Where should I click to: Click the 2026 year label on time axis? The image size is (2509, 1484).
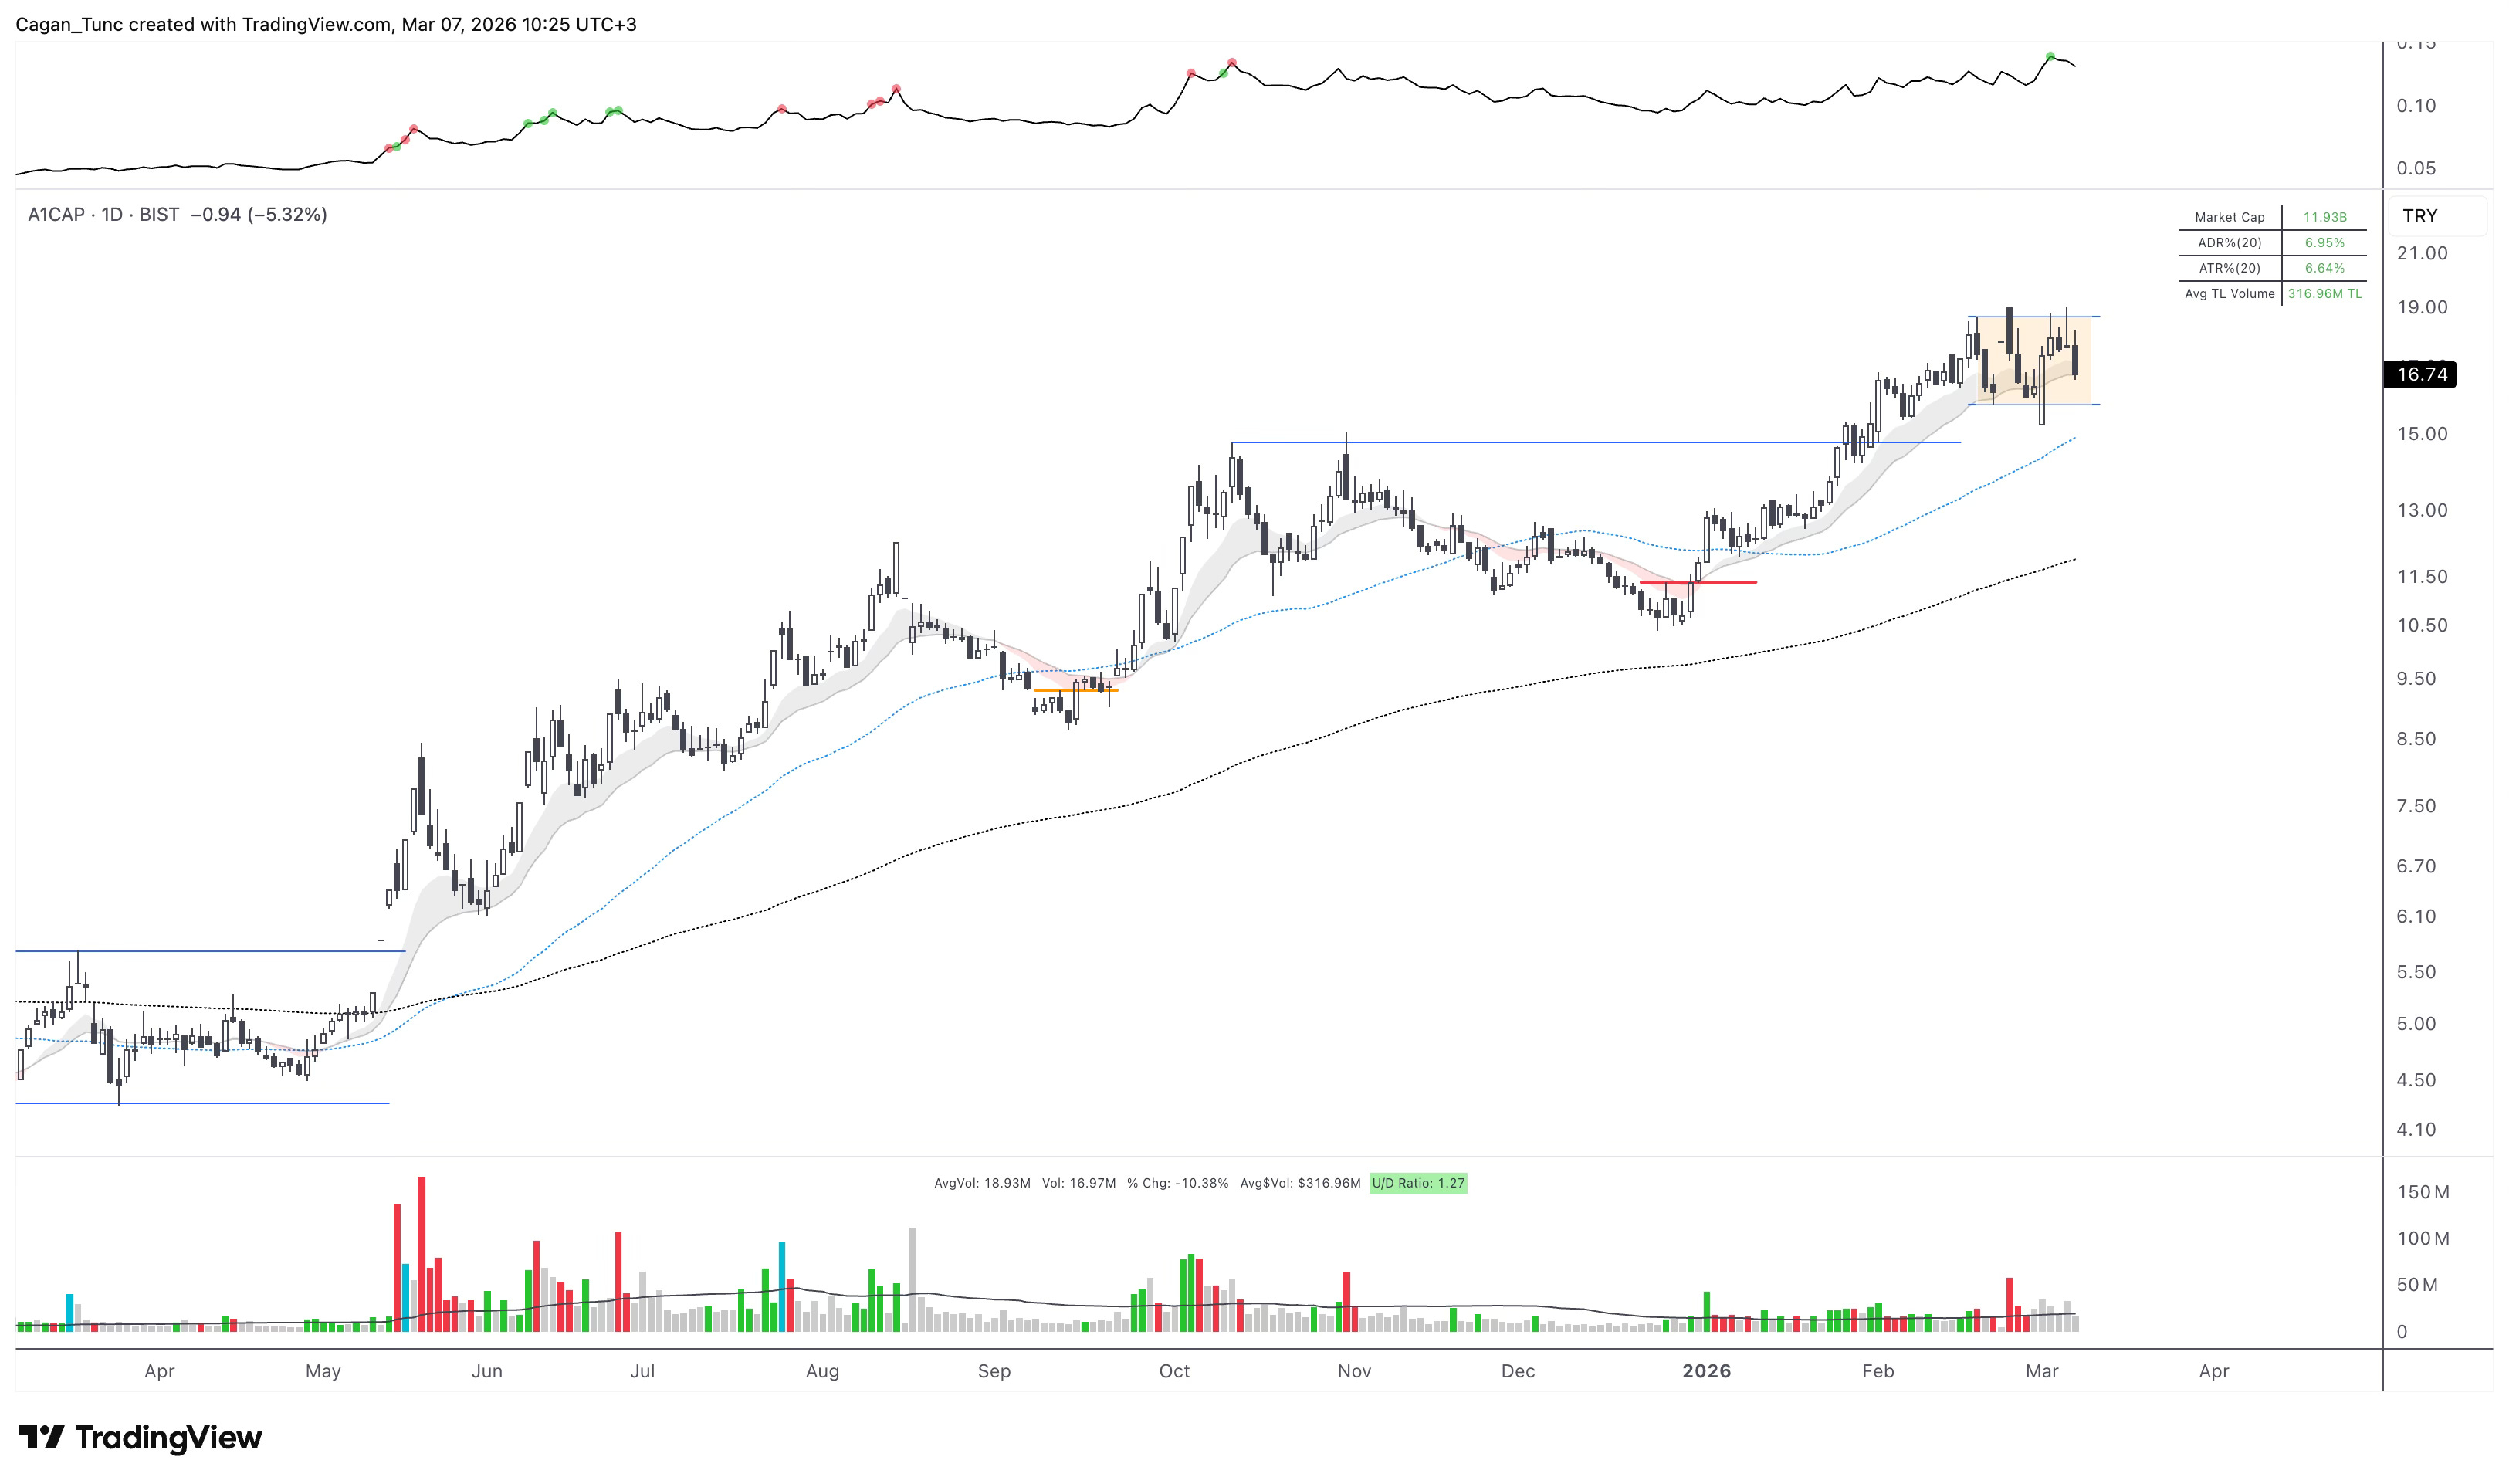1706,1371
